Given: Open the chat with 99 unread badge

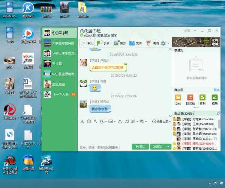Looking at the screenshot, I should click(59, 94).
